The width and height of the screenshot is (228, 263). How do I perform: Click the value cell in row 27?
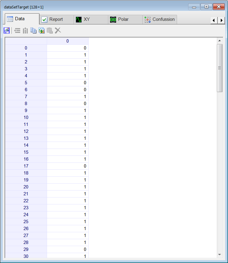coord(68,236)
